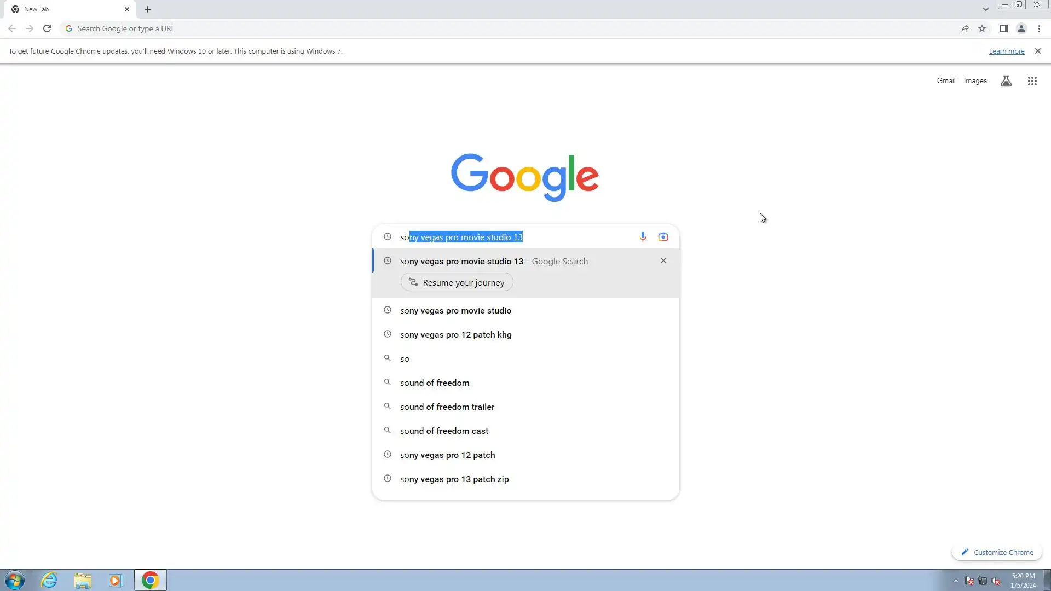This screenshot has height=591, width=1051.
Task: Open the Learn more link
Action: point(1006,51)
